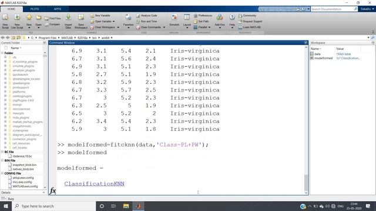Run Analyze Code

(x=147, y=16)
